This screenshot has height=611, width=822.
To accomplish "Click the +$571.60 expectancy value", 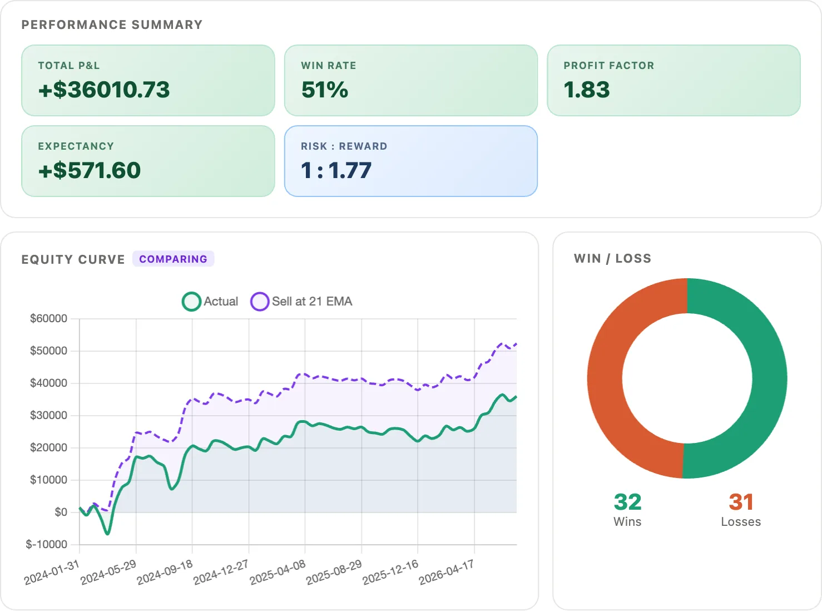I will [x=90, y=170].
